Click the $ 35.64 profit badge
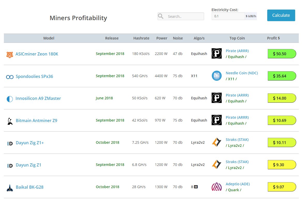Screen dimensions: 305x200 point(282,76)
